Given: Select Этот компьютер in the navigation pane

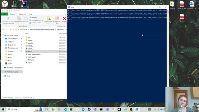Looking at the screenshot, I should click(12, 72).
